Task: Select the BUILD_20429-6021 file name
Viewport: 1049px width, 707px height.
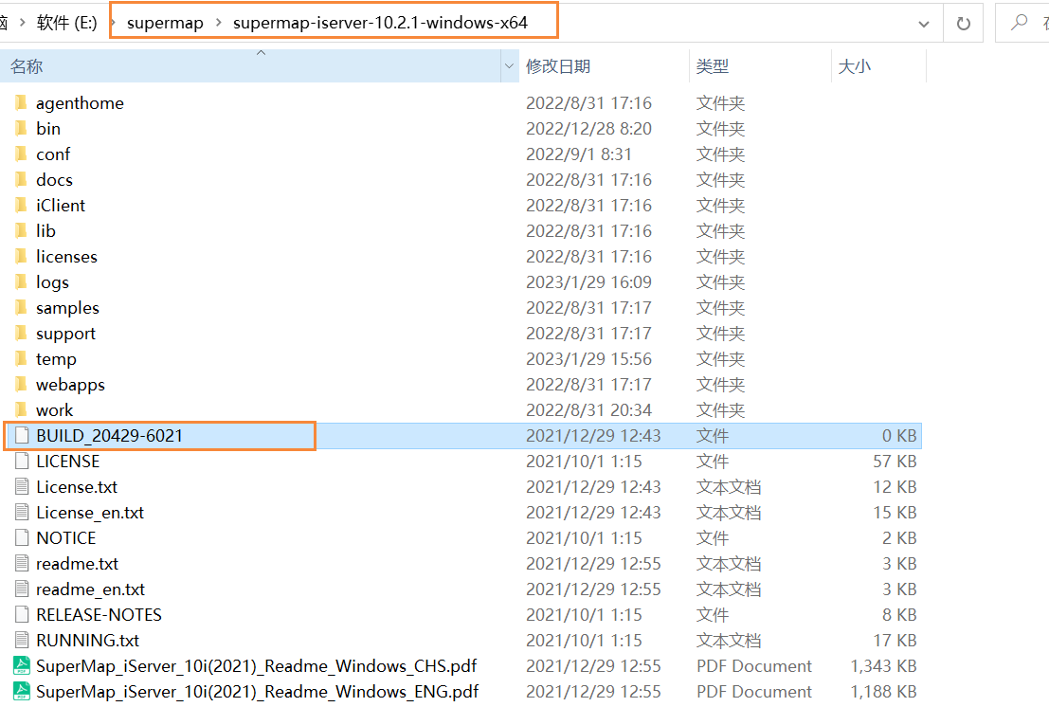Action: coord(109,436)
